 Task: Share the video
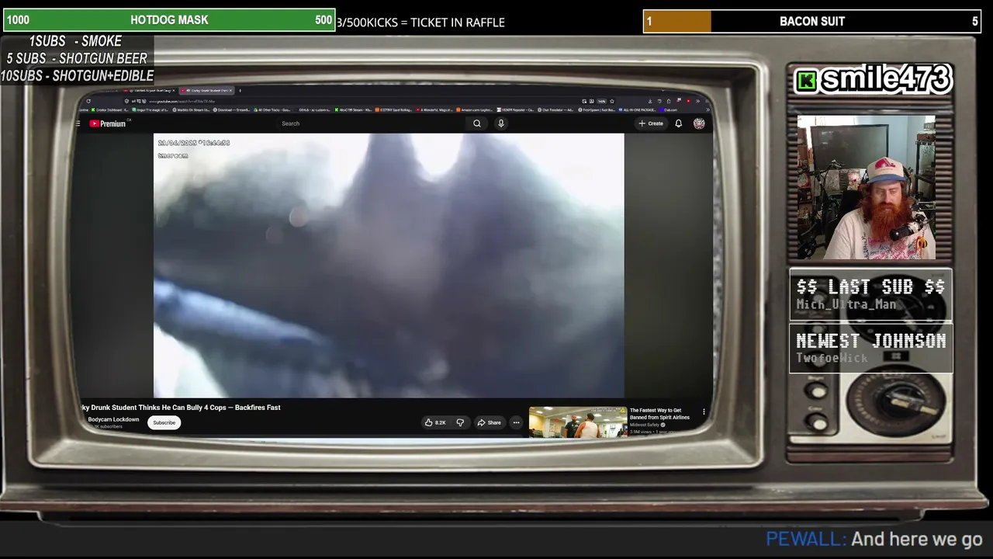[x=489, y=422]
